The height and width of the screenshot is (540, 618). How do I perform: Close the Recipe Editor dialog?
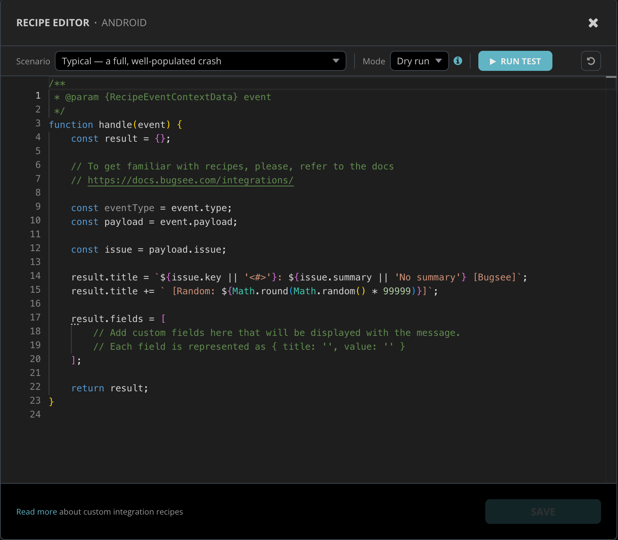tap(593, 23)
